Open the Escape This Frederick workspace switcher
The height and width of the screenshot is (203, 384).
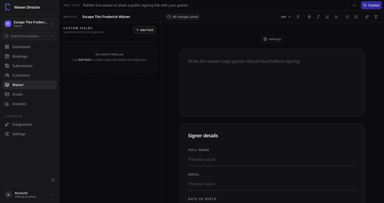click(x=29, y=24)
